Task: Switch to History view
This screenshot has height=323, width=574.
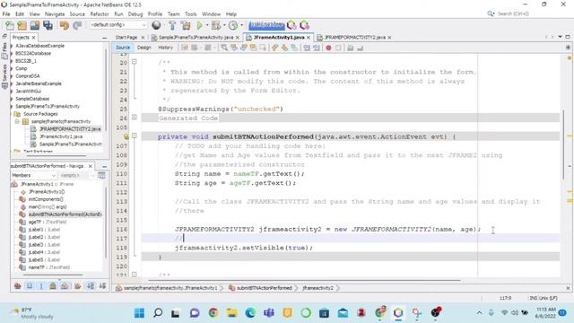Action: pos(165,48)
